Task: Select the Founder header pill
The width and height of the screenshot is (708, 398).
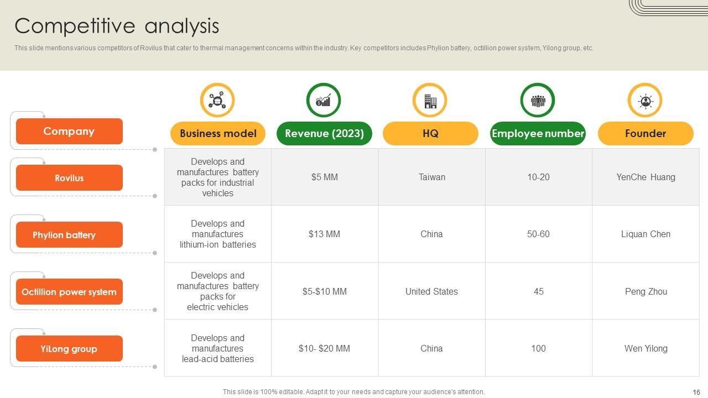Action: (645, 134)
